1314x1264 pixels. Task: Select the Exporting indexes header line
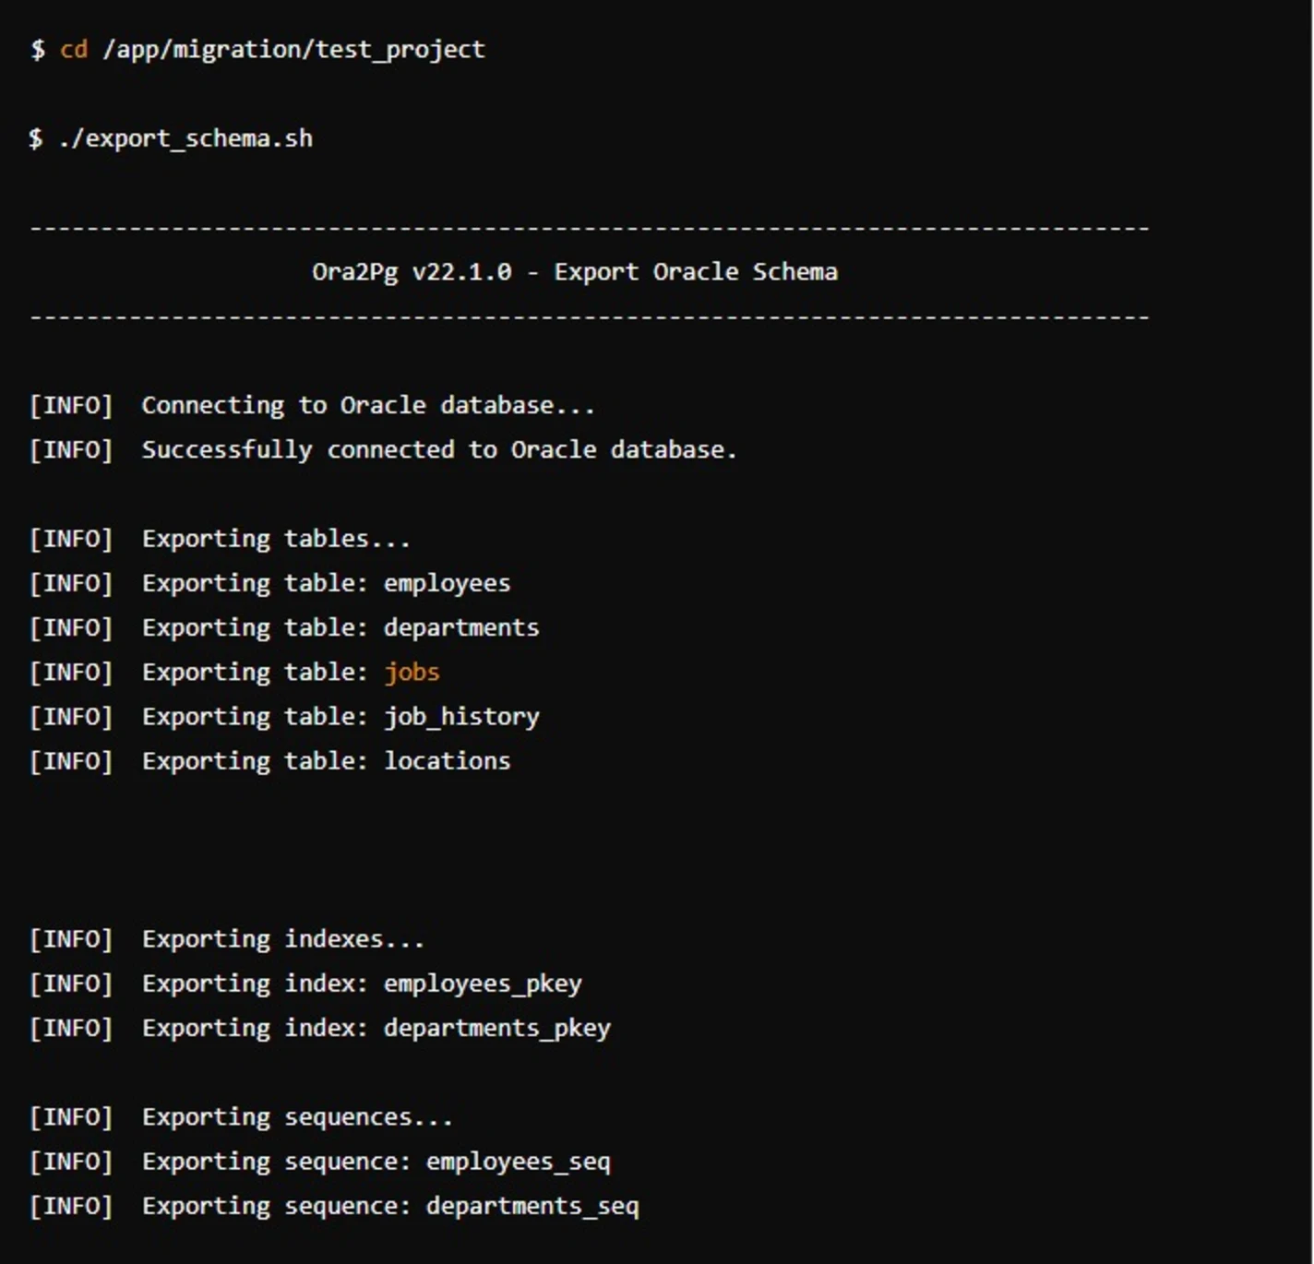(x=282, y=937)
